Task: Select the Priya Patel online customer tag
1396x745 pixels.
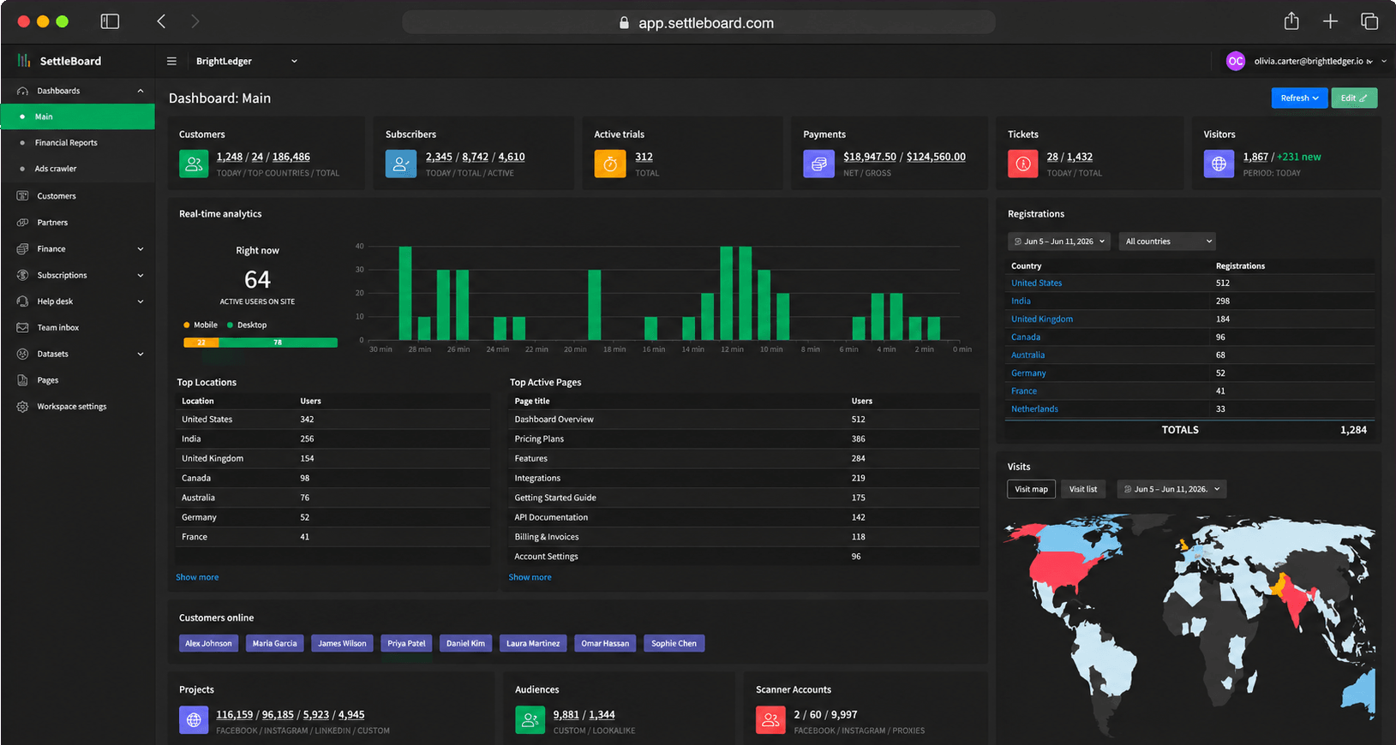Action: 406,643
